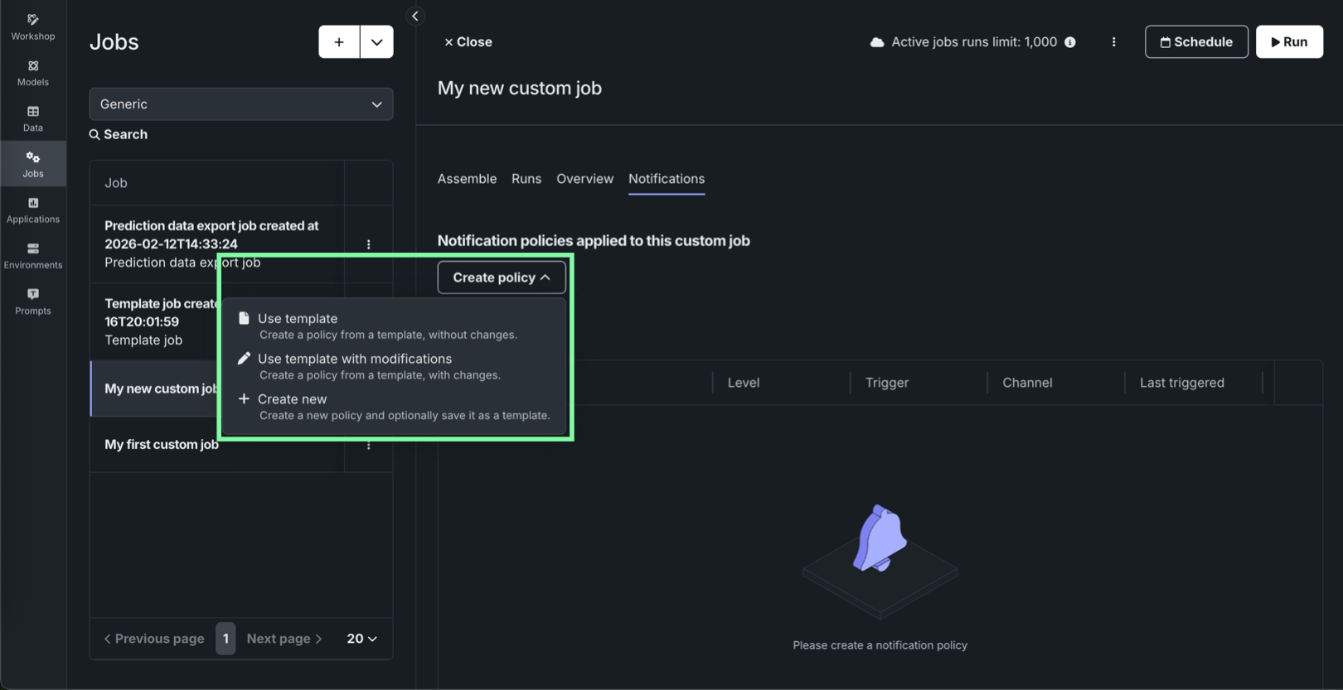Open the Workshop section in sidebar
This screenshot has width=1343, height=690.
click(33, 27)
